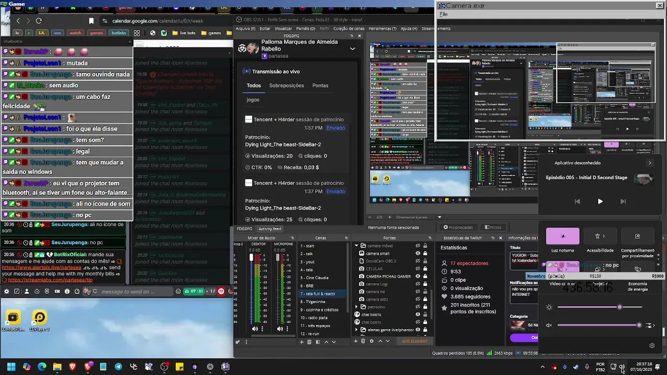Toggle lock on patrocino folder source
This screenshot has width=667, height=375.
click(x=425, y=307)
